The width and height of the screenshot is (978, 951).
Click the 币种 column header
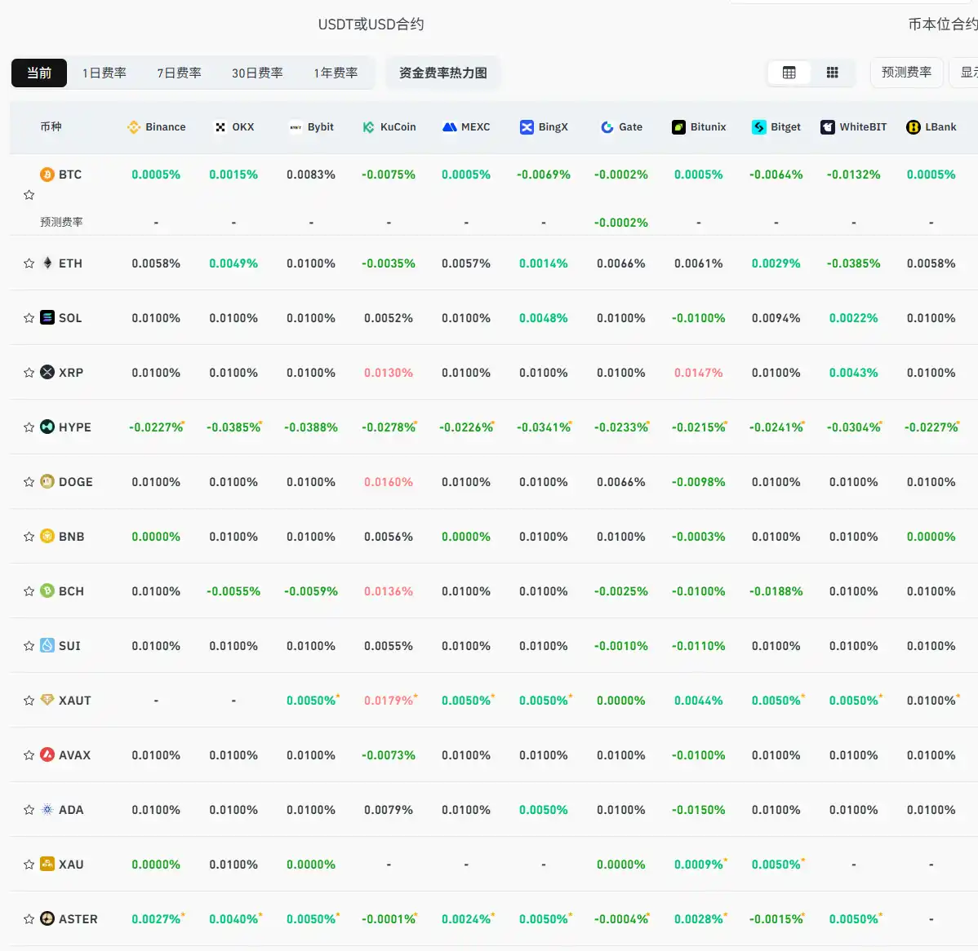point(51,127)
